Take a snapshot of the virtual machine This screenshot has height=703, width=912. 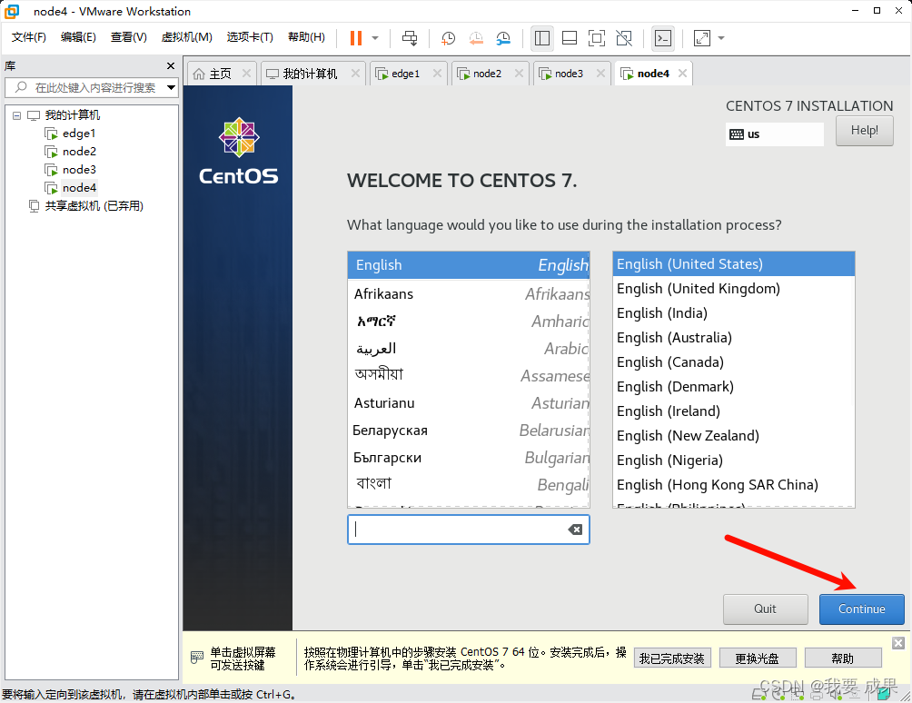coord(447,37)
